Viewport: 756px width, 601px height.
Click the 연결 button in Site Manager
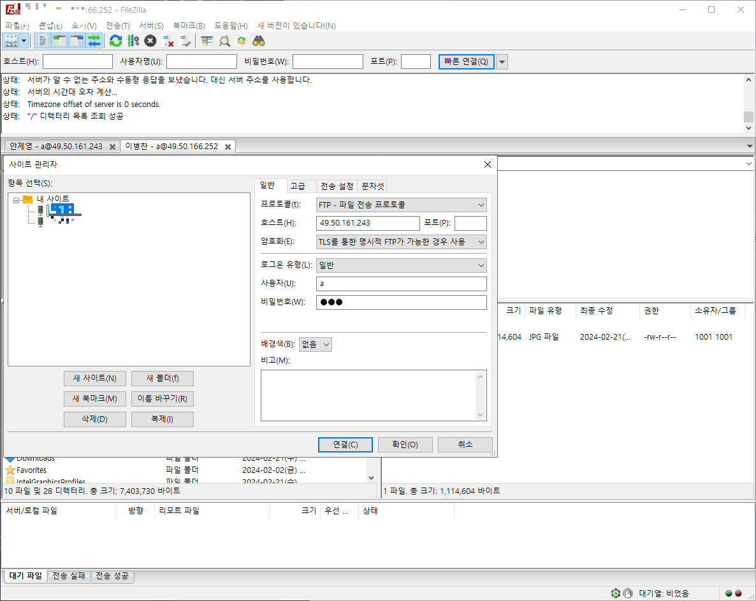345,444
